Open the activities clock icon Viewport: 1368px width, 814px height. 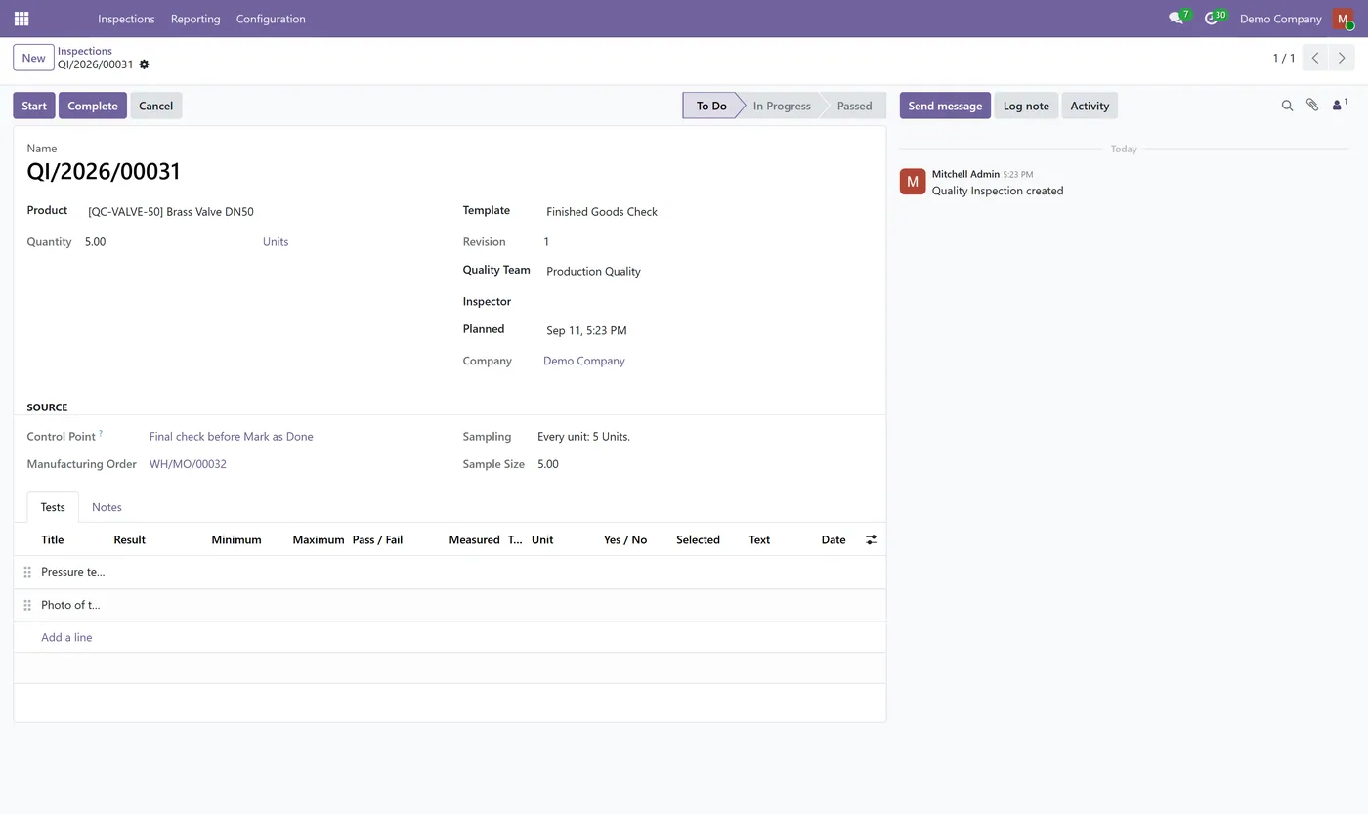point(1212,19)
